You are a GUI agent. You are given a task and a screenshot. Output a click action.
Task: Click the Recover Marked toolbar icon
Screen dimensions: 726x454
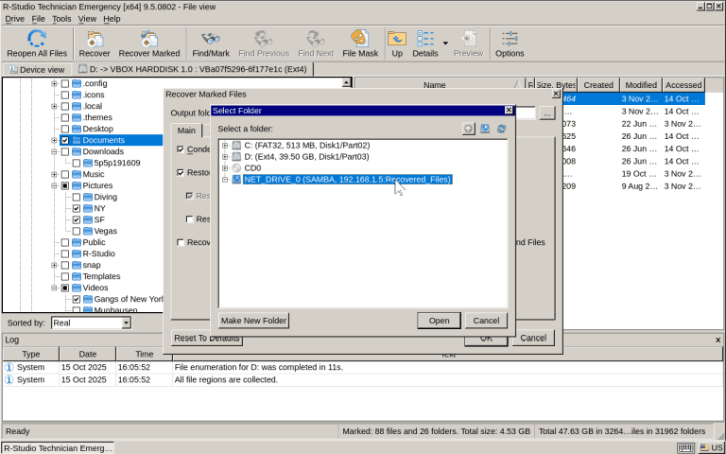click(x=148, y=39)
